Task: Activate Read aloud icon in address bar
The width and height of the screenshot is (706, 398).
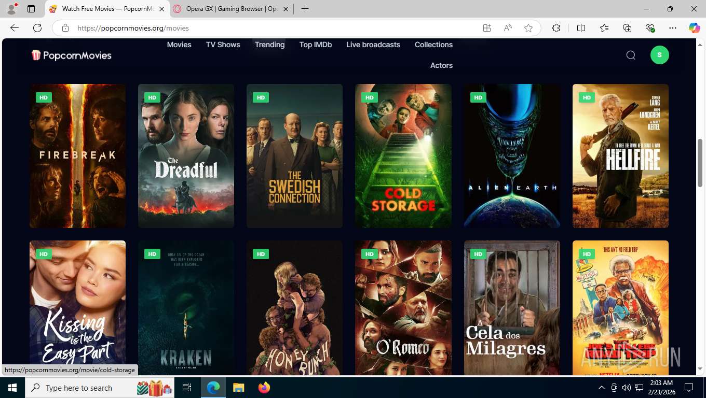Action: pyautogui.click(x=508, y=28)
